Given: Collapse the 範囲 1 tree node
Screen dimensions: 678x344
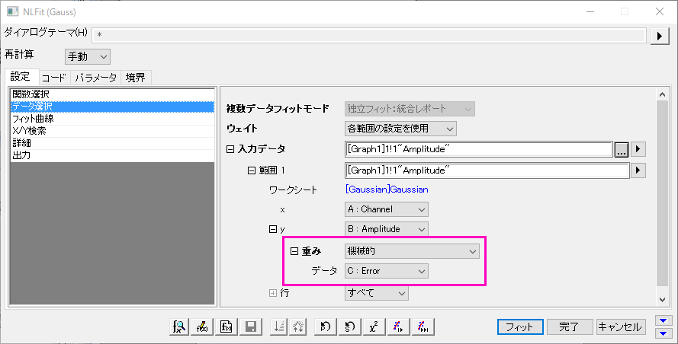Looking at the screenshot, I should point(252,170).
